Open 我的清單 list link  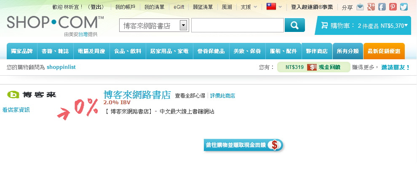pyautogui.click(x=154, y=7)
